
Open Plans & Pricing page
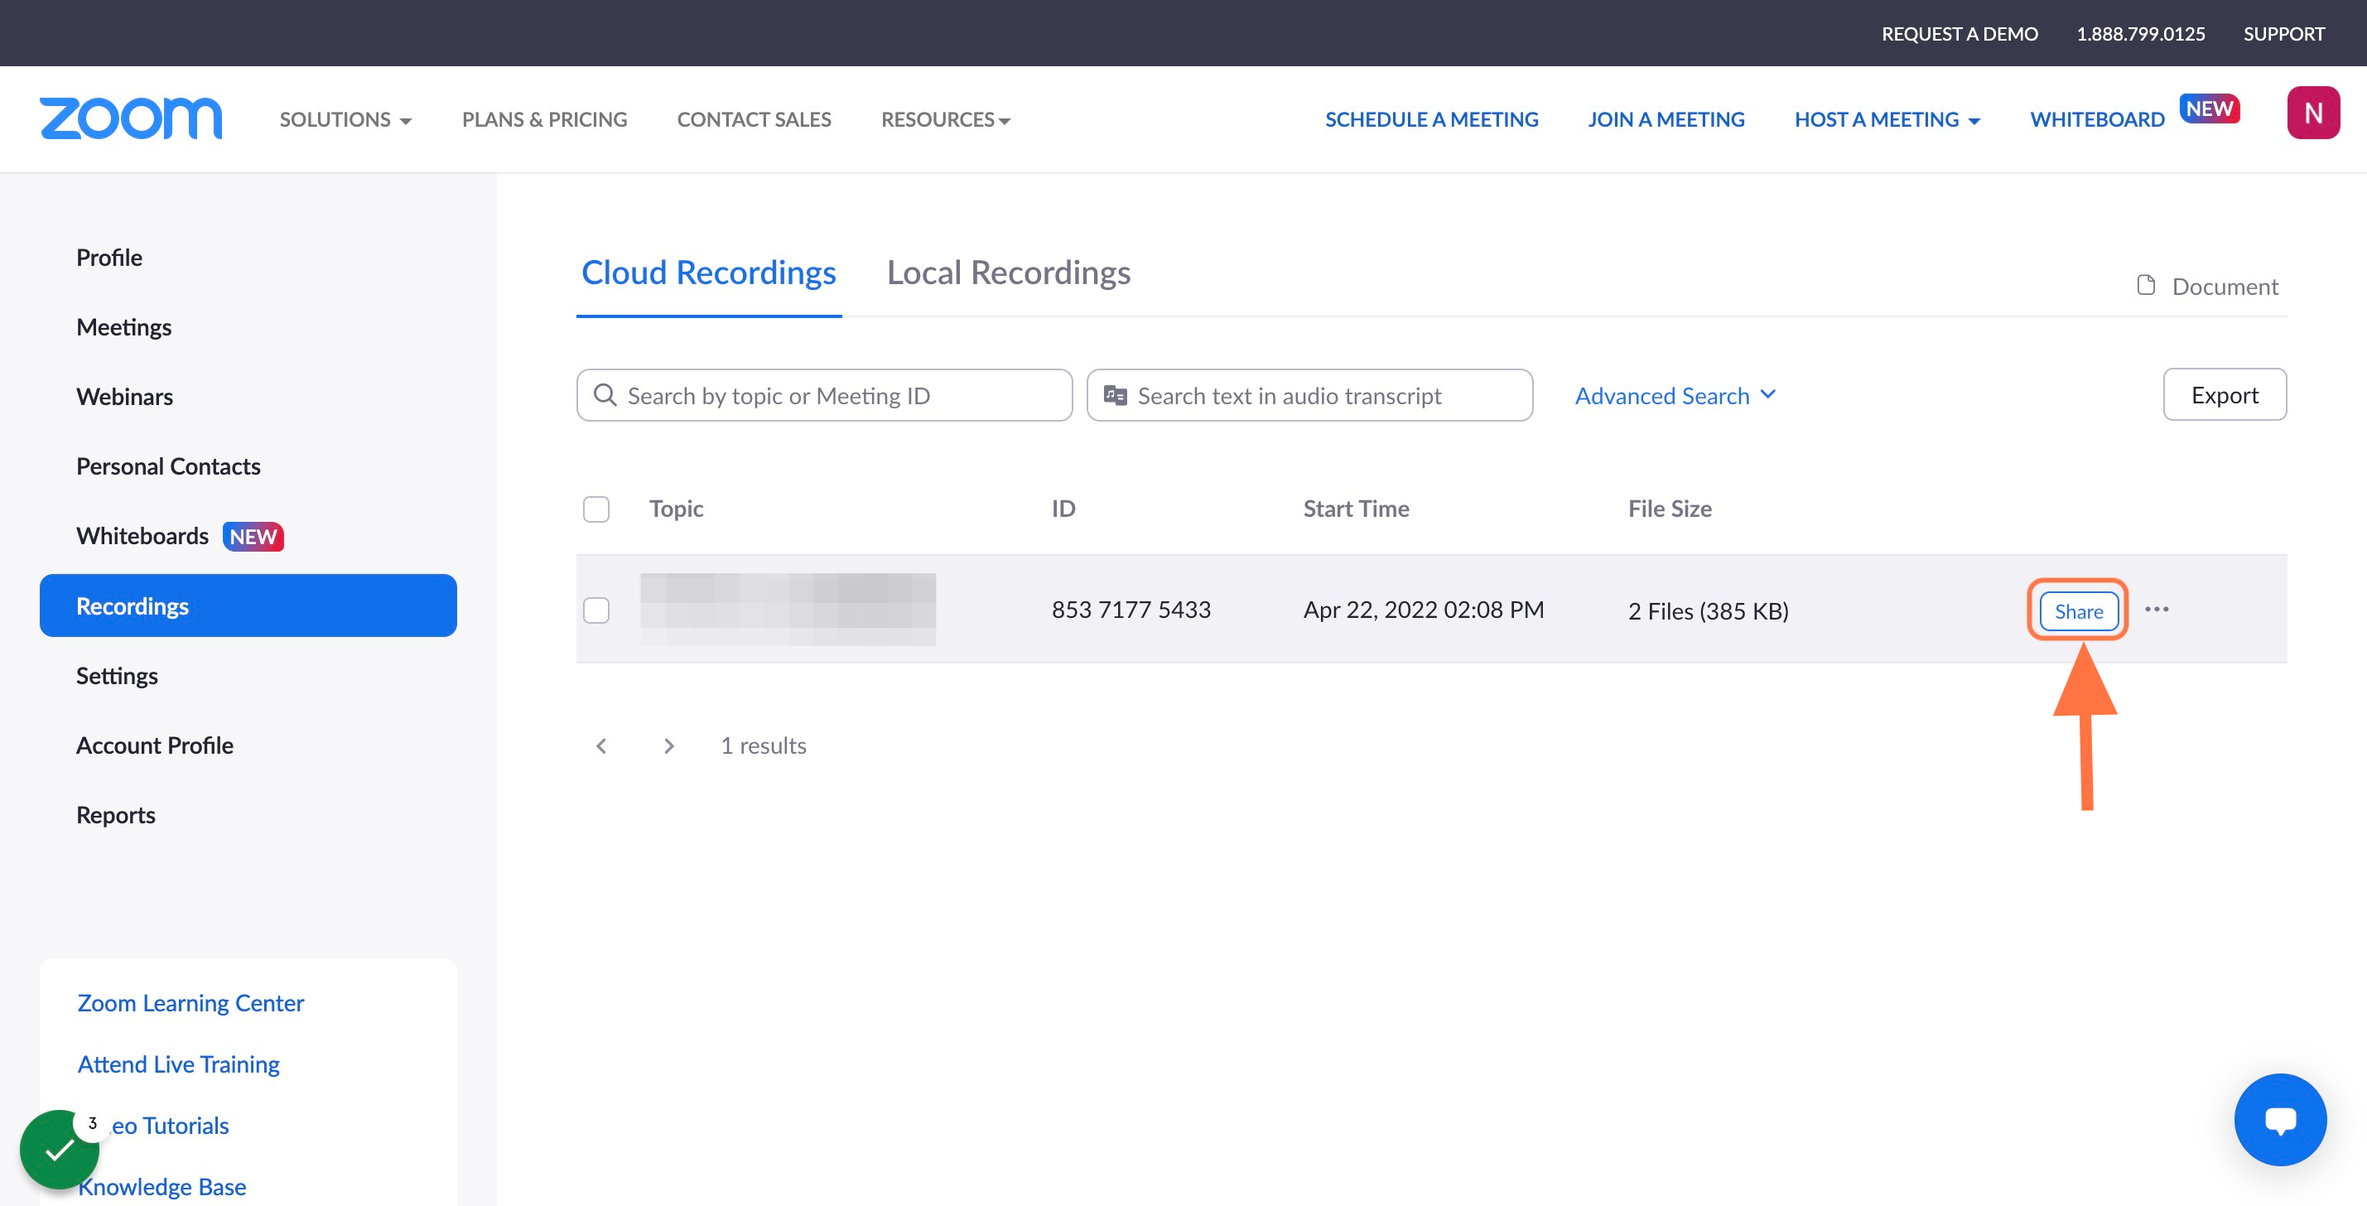tap(544, 119)
